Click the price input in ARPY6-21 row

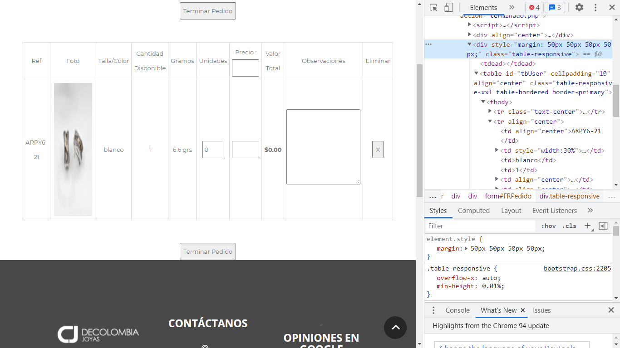(246, 150)
